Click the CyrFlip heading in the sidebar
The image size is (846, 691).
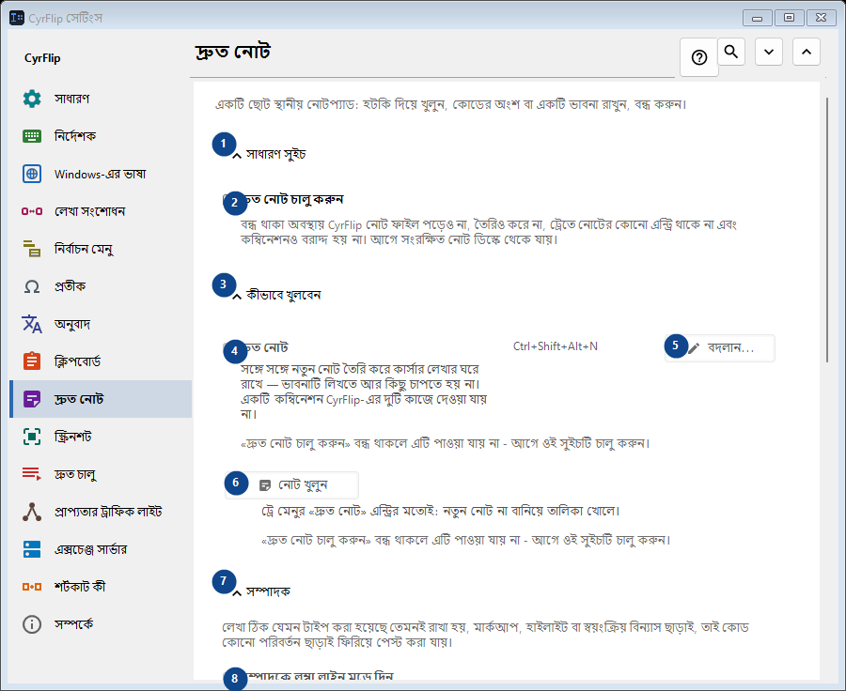(x=42, y=58)
